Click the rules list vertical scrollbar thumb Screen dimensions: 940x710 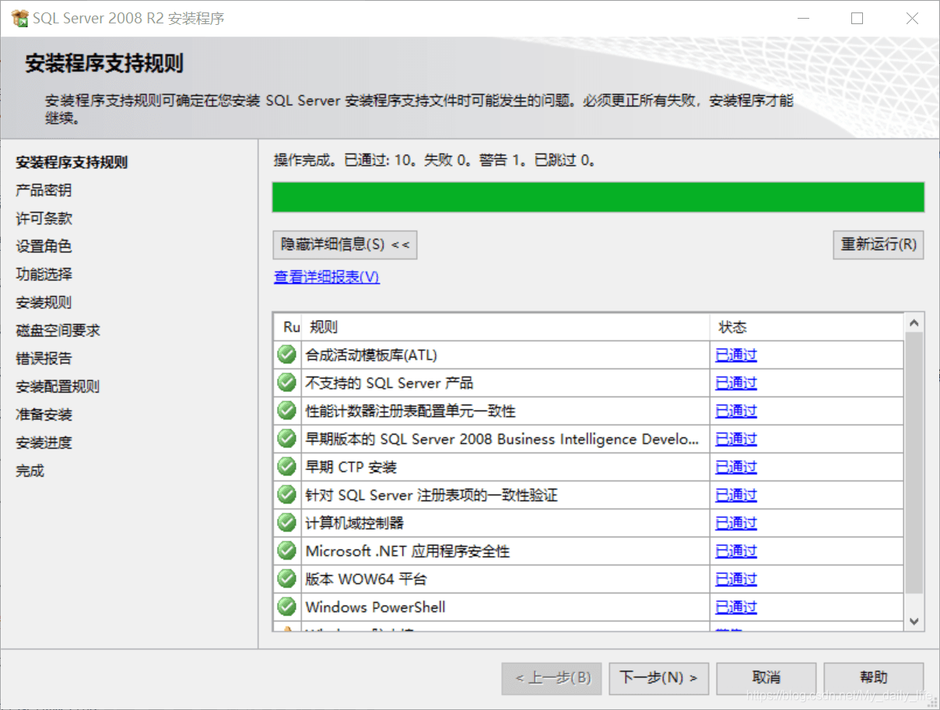coord(914,462)
